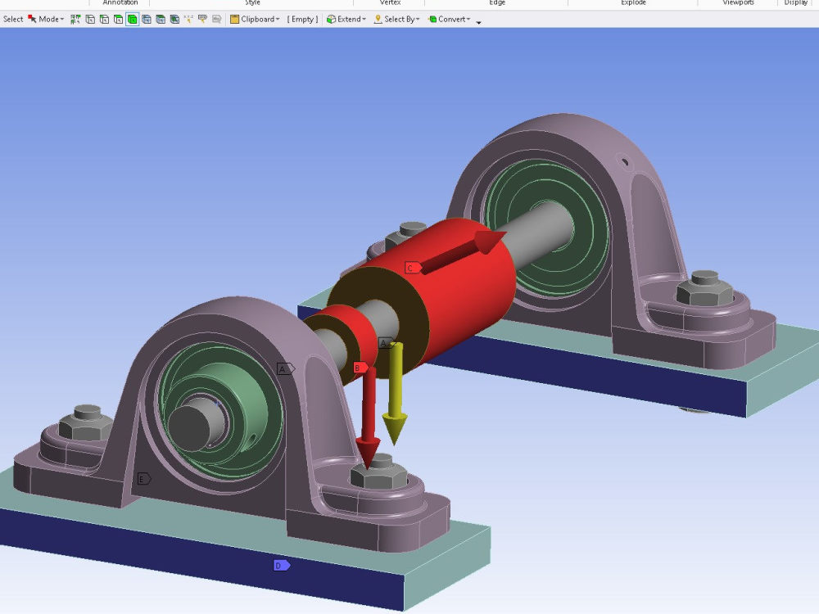
Task: Click the greyed imported objects icon
Action: (217, 20)
